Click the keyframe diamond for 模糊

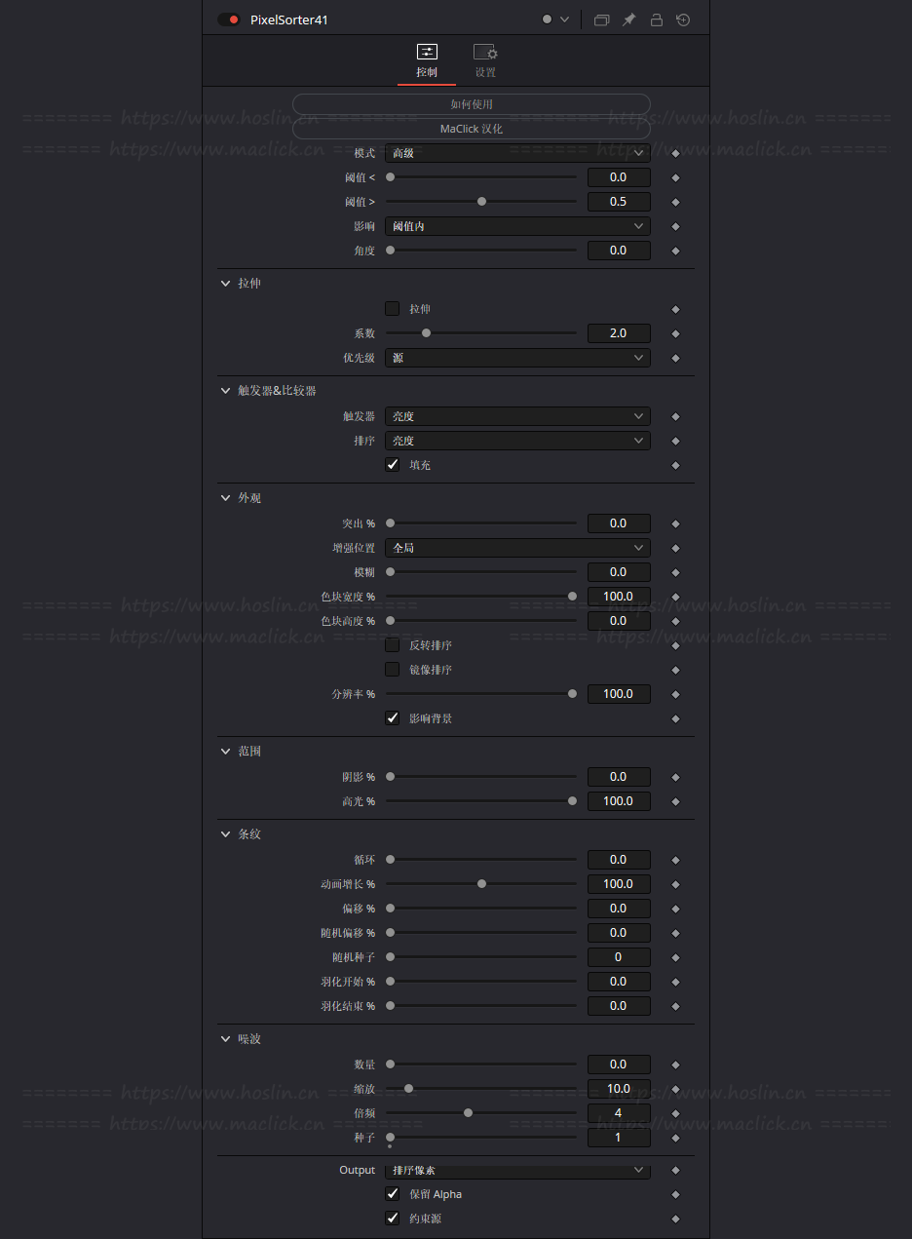click(x=675, y=572)
